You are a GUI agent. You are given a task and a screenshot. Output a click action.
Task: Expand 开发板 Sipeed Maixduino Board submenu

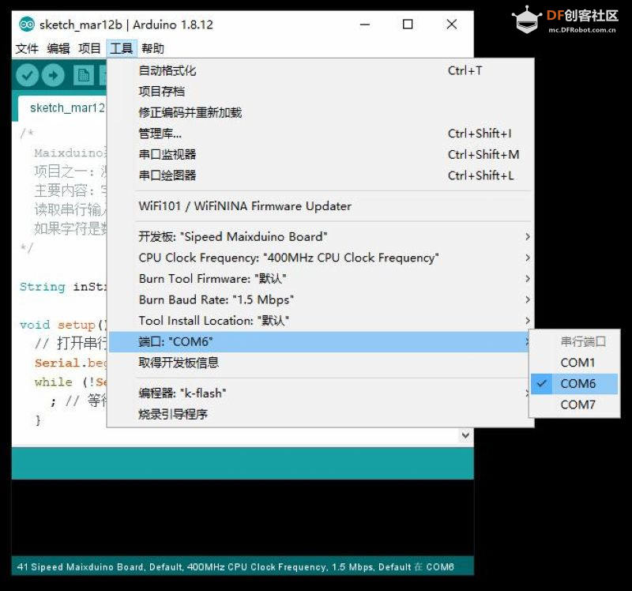tap(322, 237)
